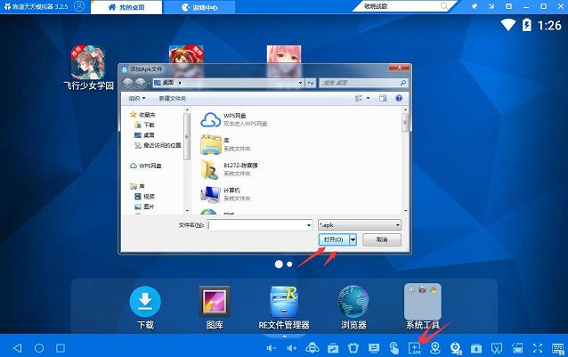Image resolution: width=568 pixels, height=357 pixels.
Task: Click the user account icon in title bar
Action: pyautogui.click(x=79, y=6)
